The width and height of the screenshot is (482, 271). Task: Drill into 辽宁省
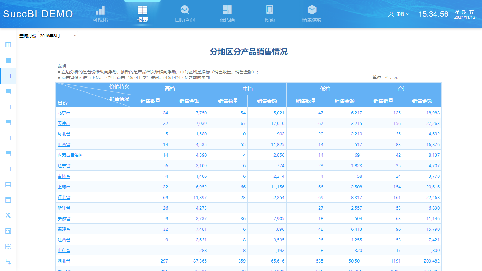coord(64,166)
